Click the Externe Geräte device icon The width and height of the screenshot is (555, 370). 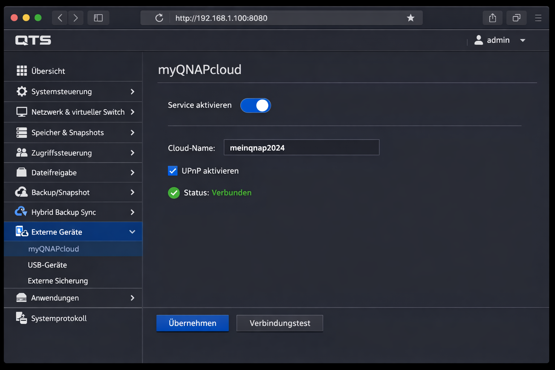(22, 231)
